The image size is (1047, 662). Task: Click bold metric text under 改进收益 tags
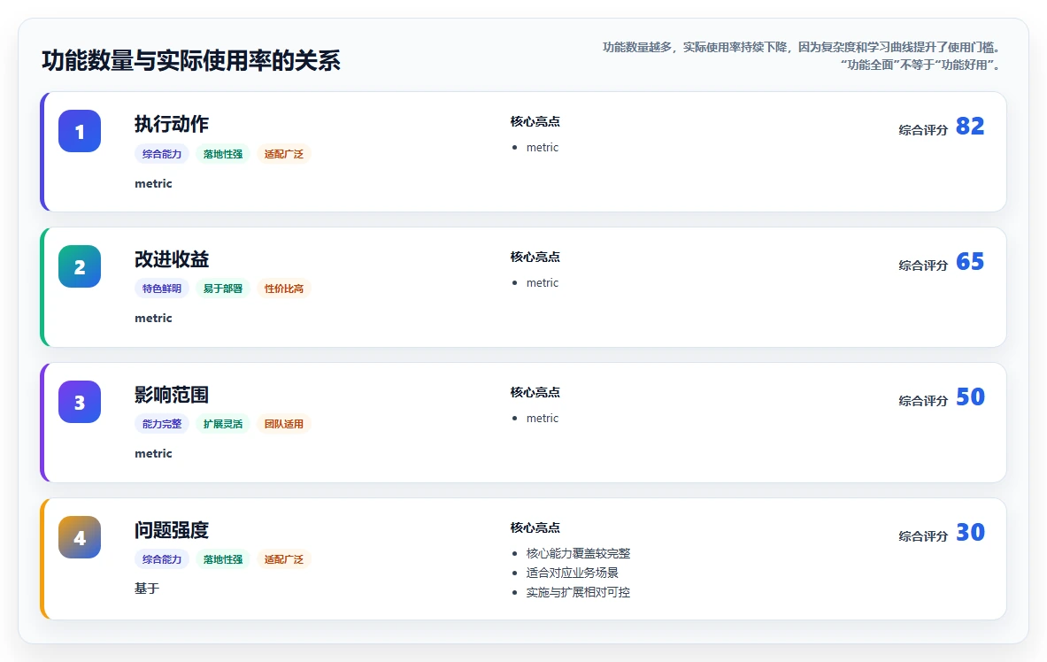154,319
